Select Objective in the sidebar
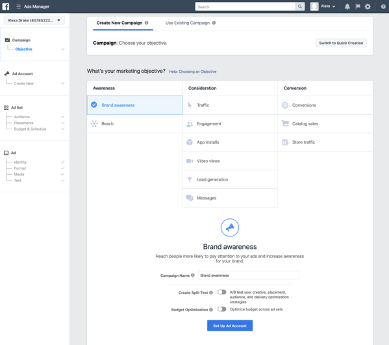Image resolution: width=389 pixels, height=345 pixels. (24, 49)
